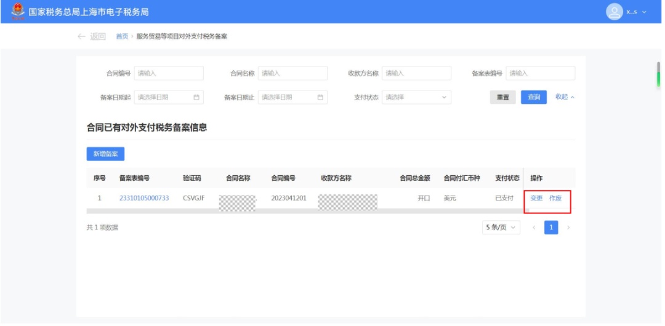Image resolution: width=665 pixels, height=326 pixels.
Task: Open the user avatar icon
Action: point(614,12)
